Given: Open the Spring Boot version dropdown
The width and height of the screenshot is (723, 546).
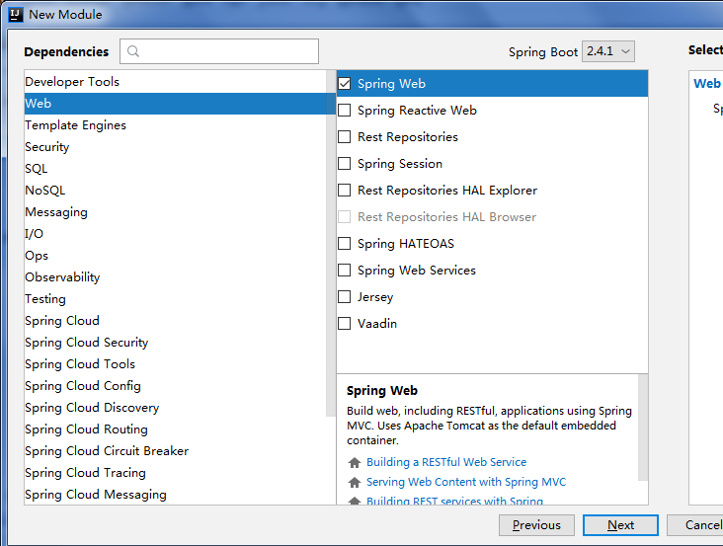Looking at the screenshot, I should click(608, 51).
